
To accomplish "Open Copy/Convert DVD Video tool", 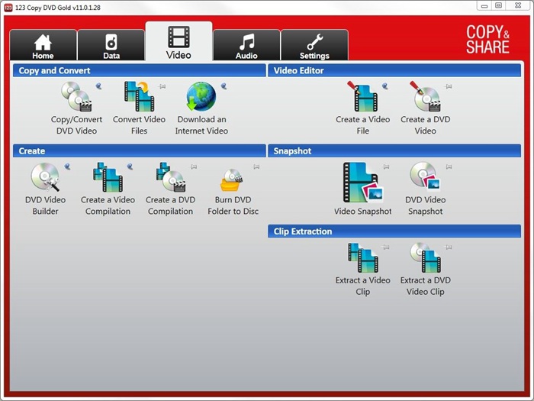I will (x=76, y=96).
